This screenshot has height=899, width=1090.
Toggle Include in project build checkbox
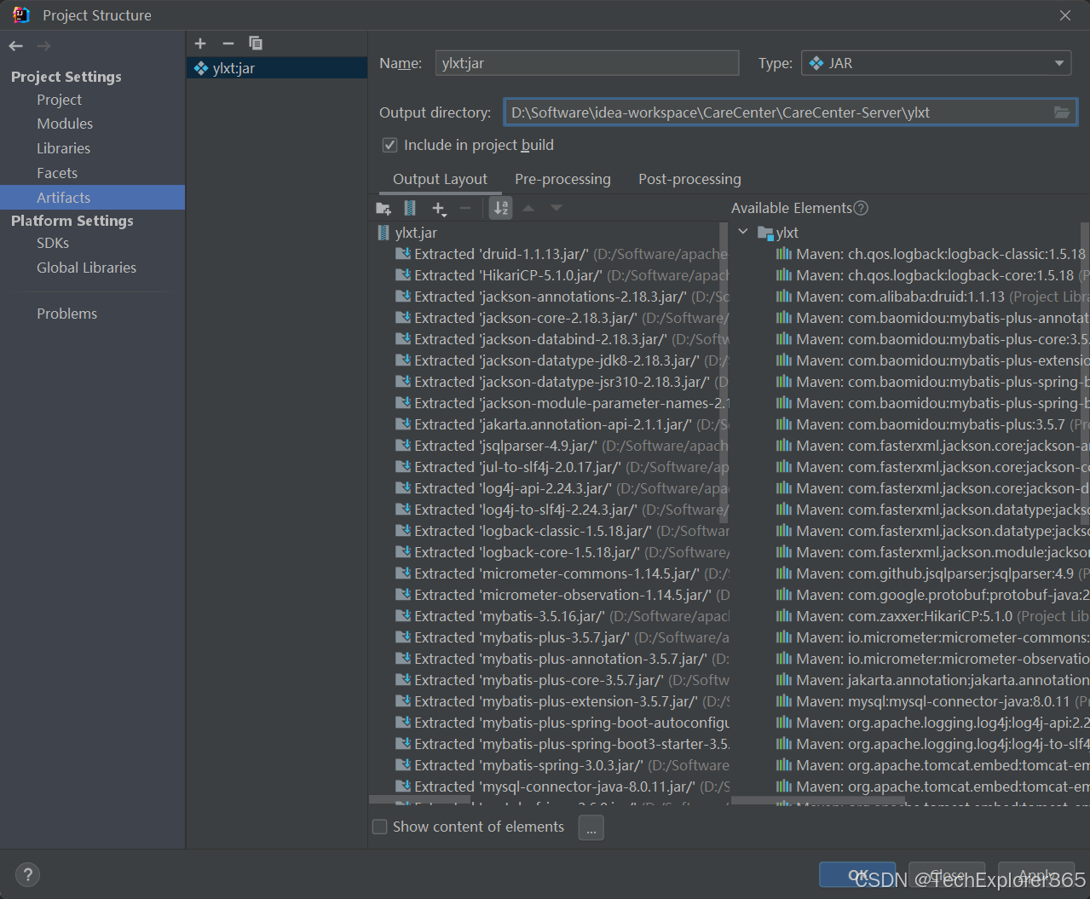point(389,145)
